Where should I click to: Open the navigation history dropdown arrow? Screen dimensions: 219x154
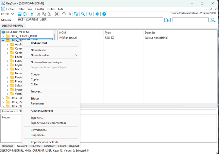tap(13, 14)
